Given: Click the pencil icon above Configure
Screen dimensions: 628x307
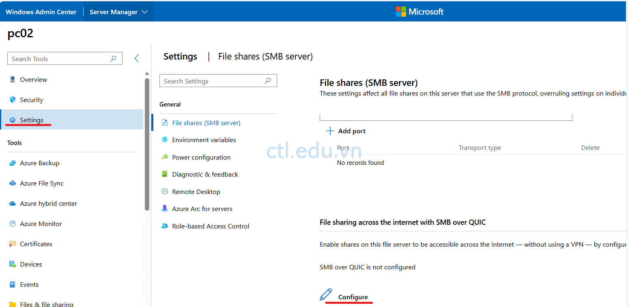Looking at the screenshot, I should [326, 294].
